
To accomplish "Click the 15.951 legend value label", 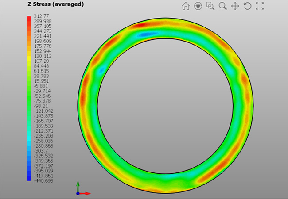I will [43, 82].
